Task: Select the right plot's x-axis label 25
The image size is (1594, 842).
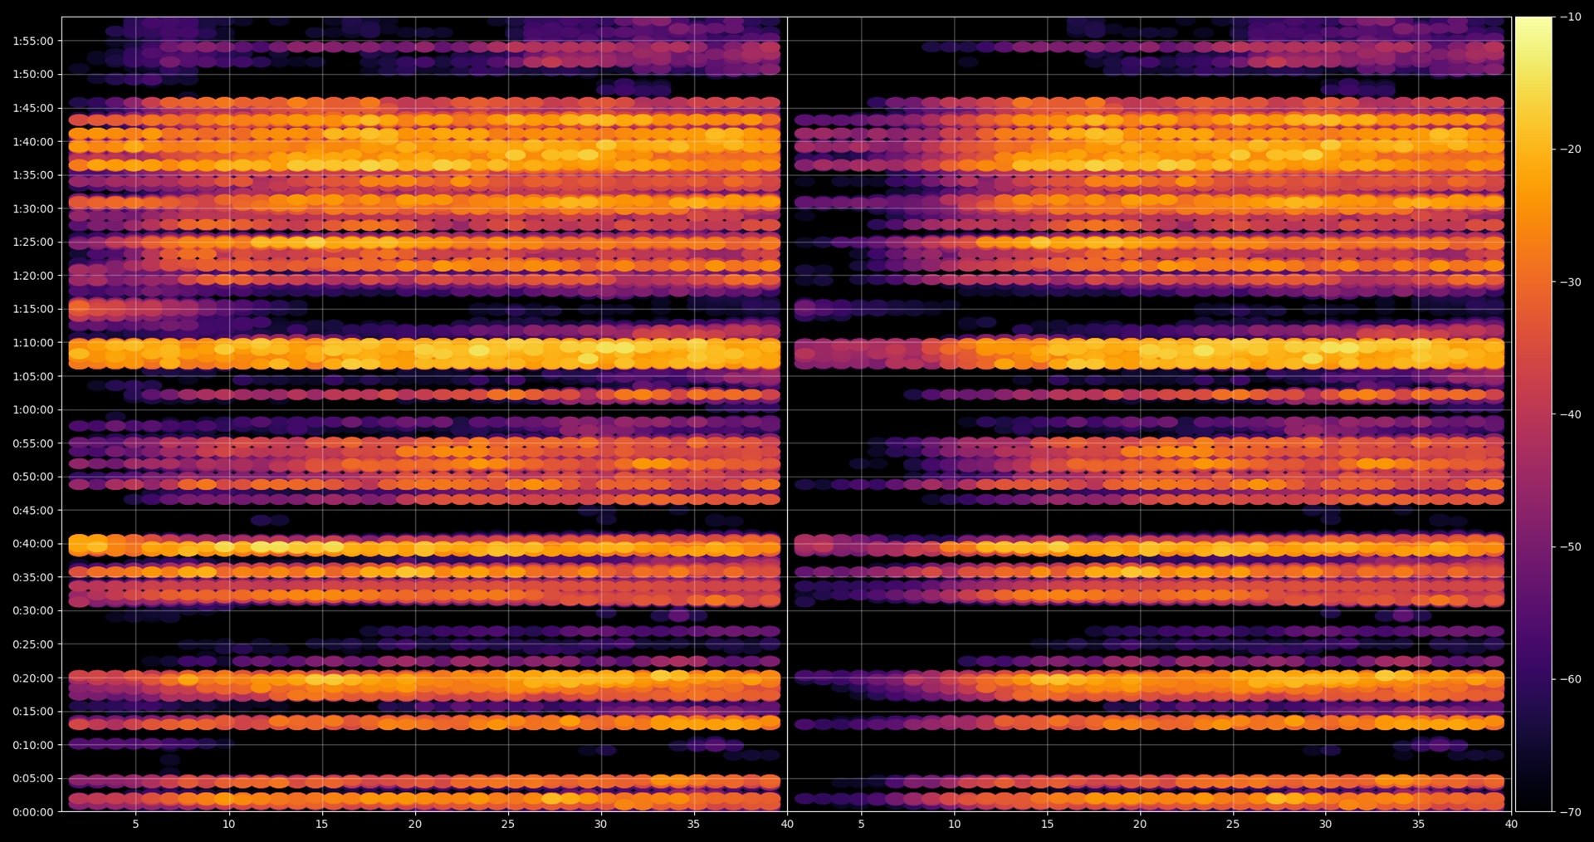Action: pyautogui.click(x=1233, y=824)
